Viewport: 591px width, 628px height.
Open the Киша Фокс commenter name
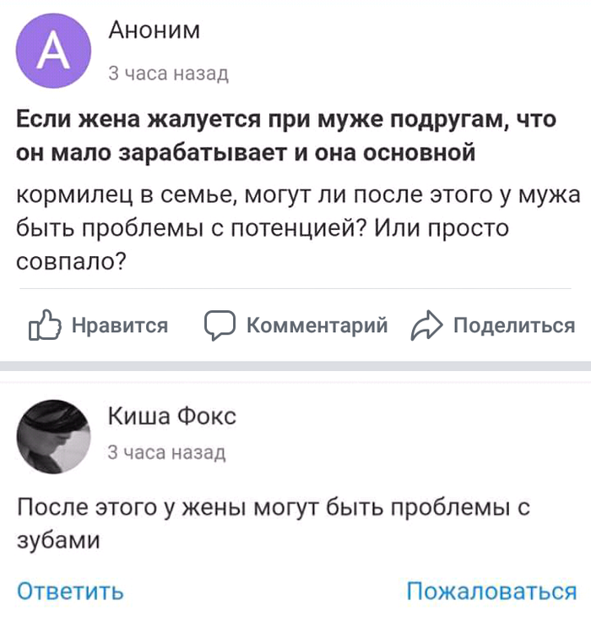tap(172, 416)
